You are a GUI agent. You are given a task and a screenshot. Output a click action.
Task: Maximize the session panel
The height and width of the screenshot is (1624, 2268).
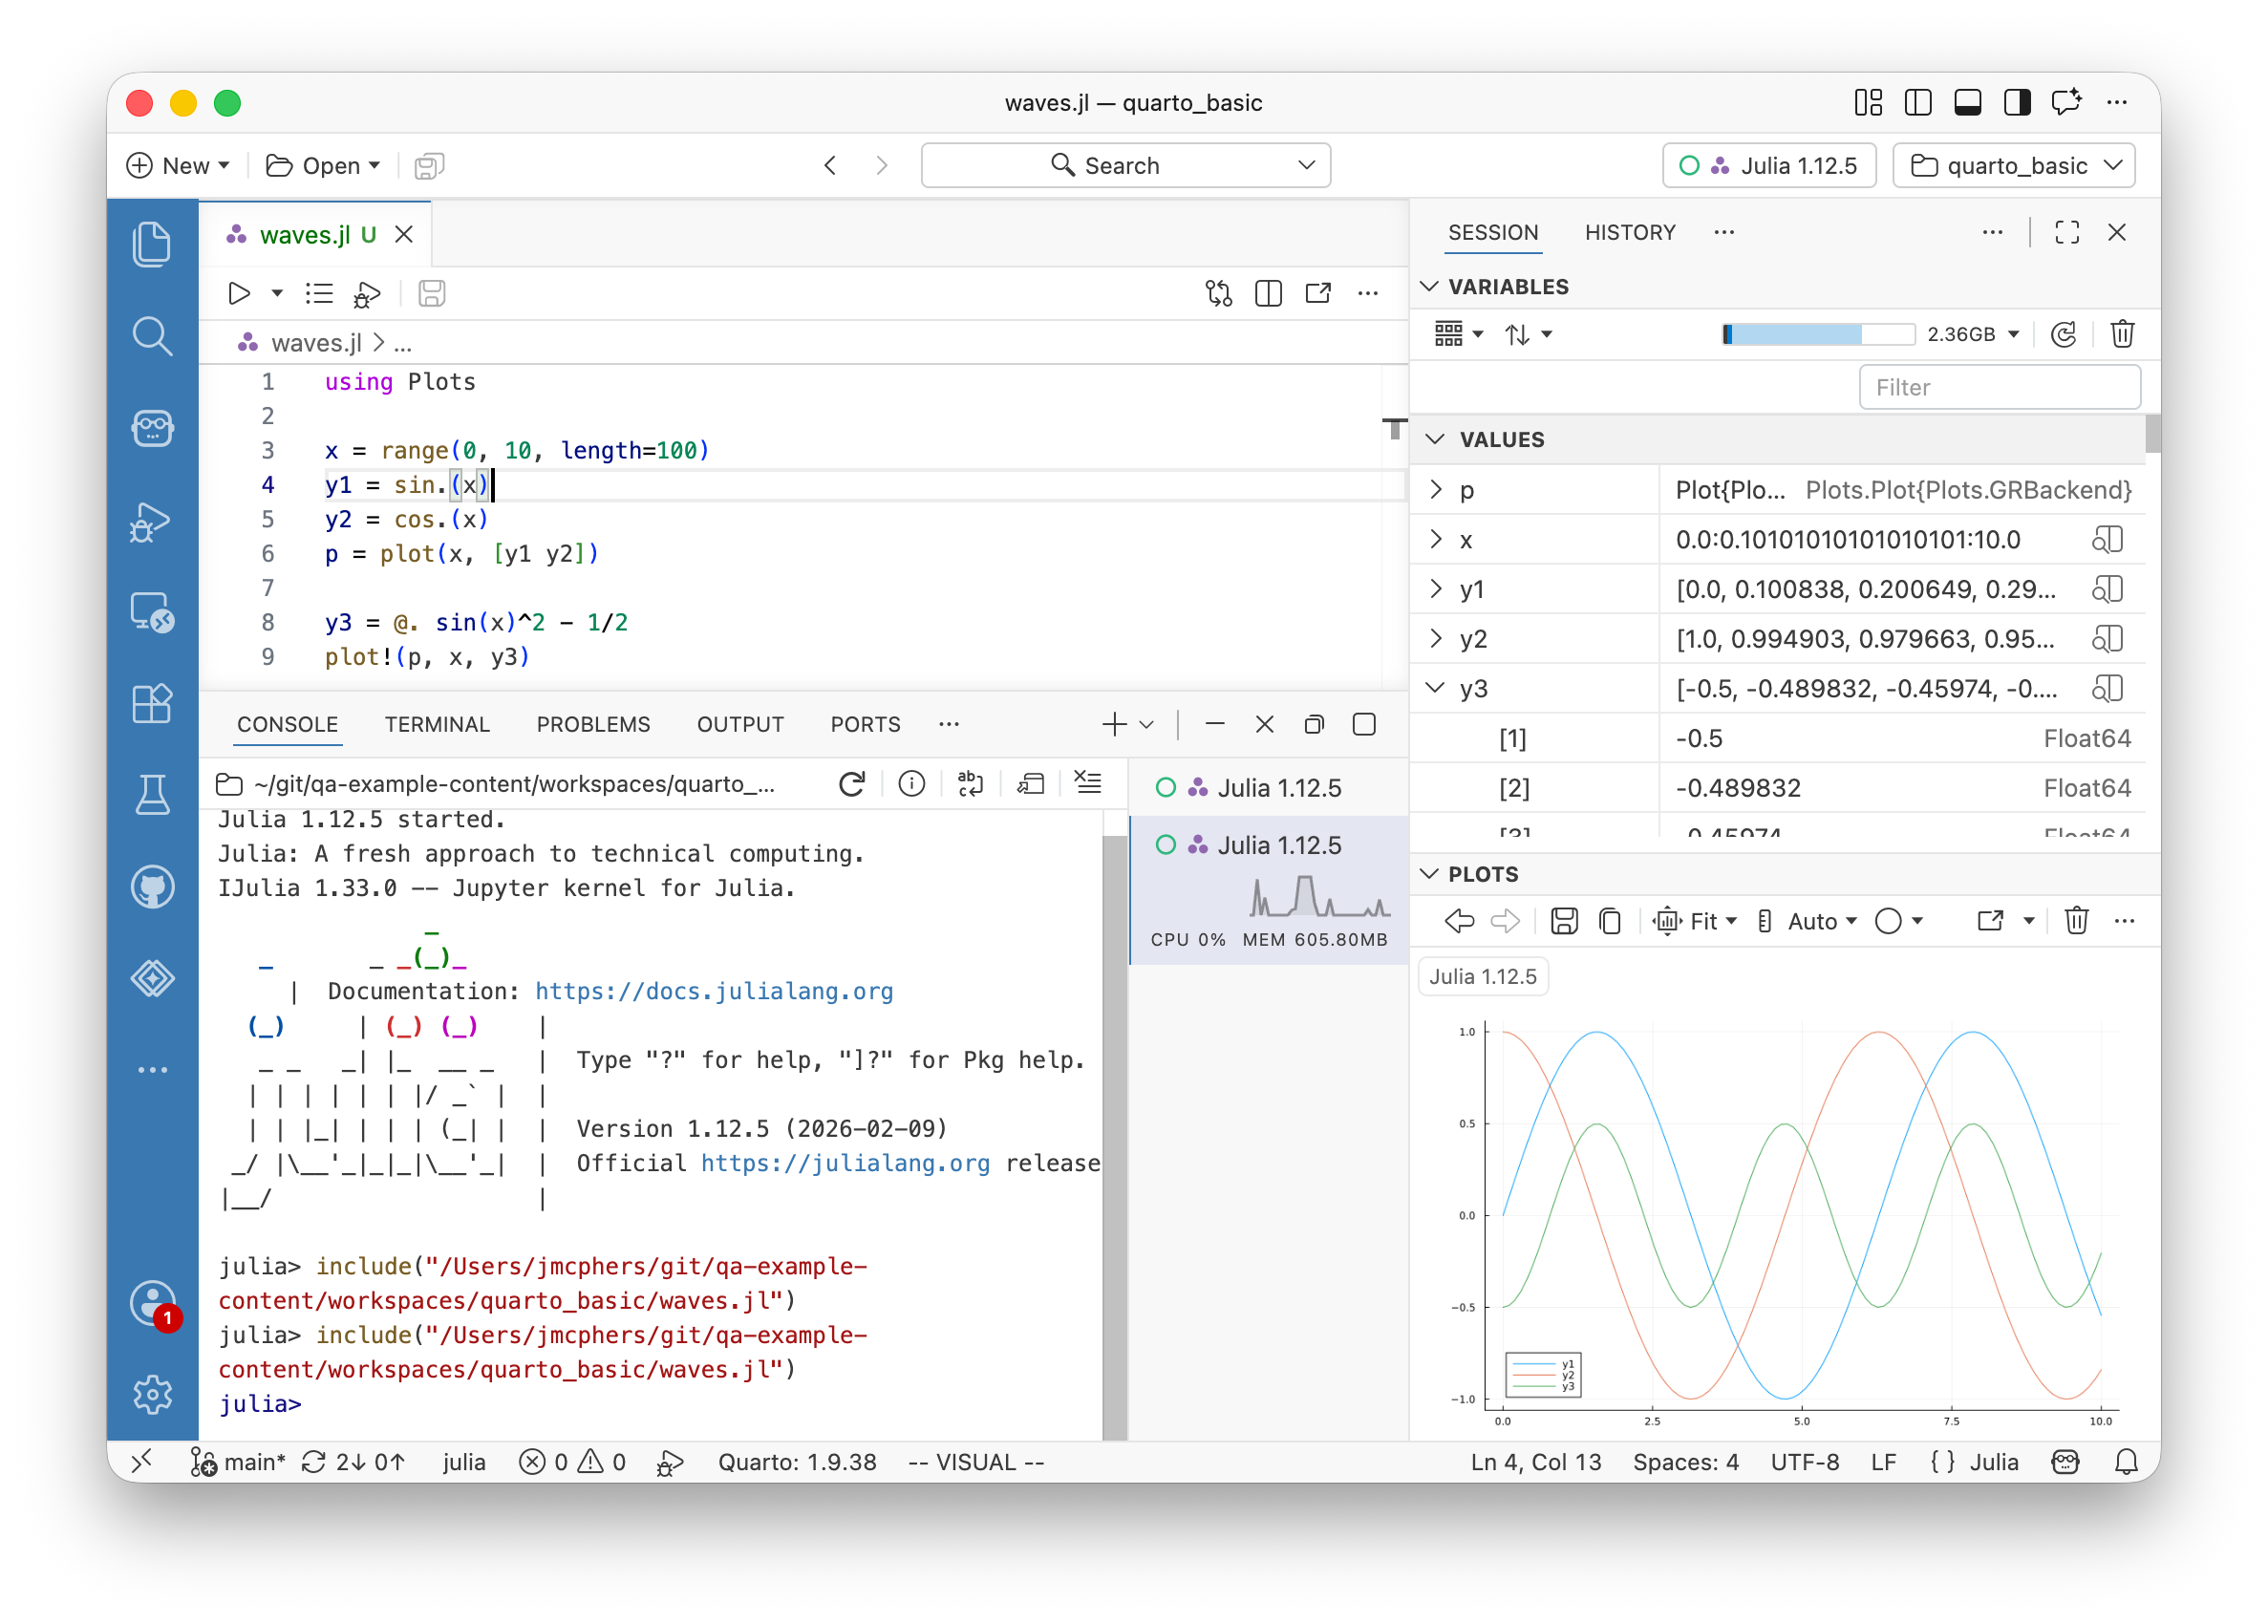point(2067,233)
